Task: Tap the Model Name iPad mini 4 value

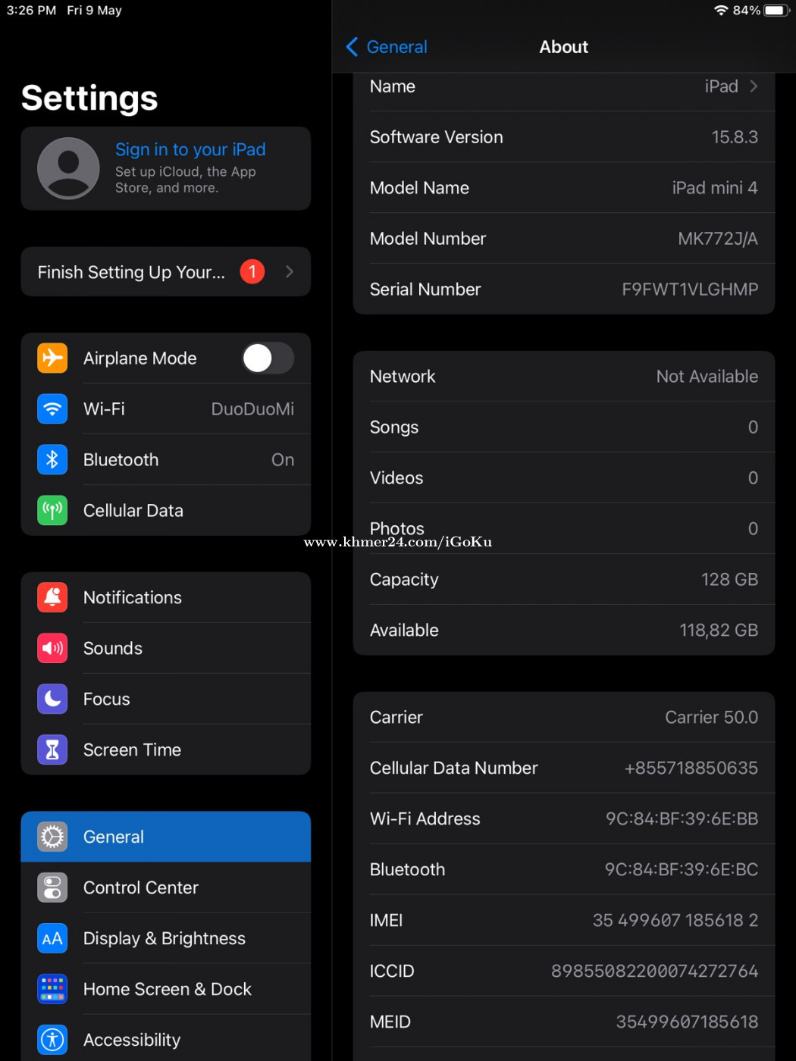Action: coord(715,188)
